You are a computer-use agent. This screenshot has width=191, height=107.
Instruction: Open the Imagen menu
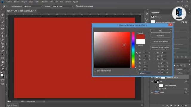click(24, 2)
